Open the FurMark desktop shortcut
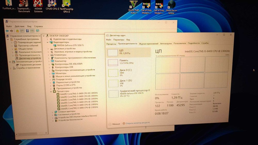Viewport: 258px width, 145px height. pyautogui.click(x=9, y=5)
